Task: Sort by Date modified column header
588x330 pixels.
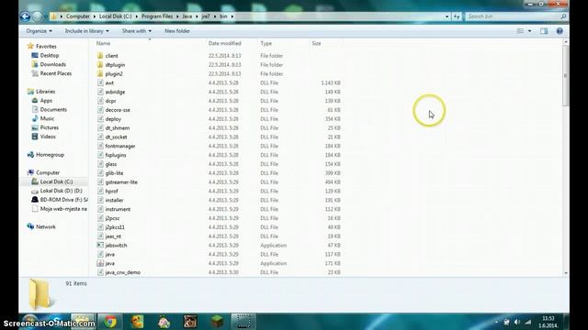Action: (x=224, y=43)
